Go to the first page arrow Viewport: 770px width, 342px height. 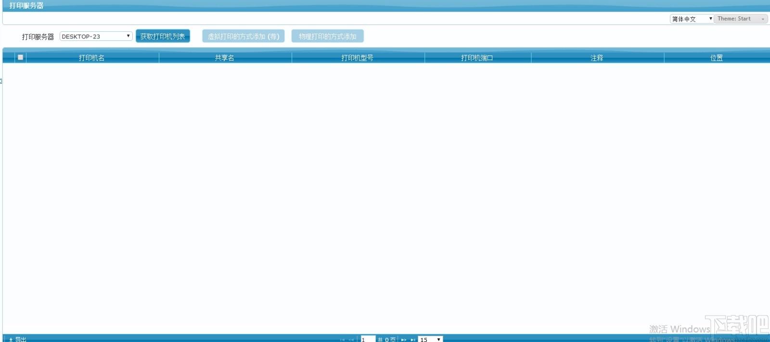click(342, 340)
